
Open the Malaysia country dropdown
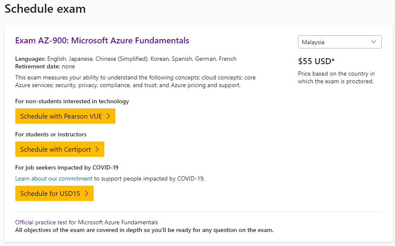[340, 42]
